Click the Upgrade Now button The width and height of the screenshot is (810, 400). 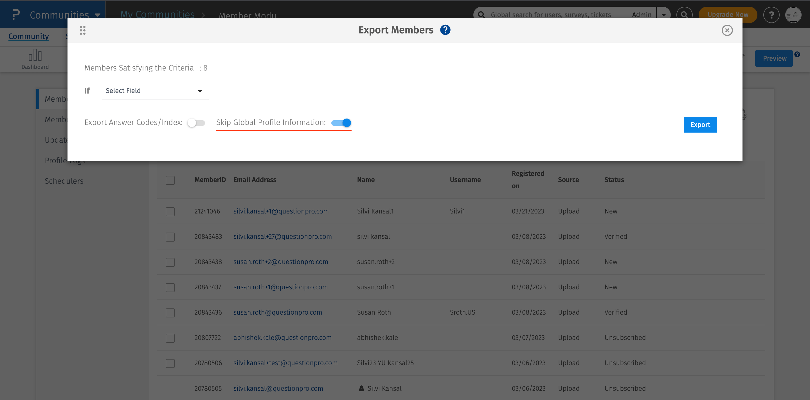click(727, 14)
